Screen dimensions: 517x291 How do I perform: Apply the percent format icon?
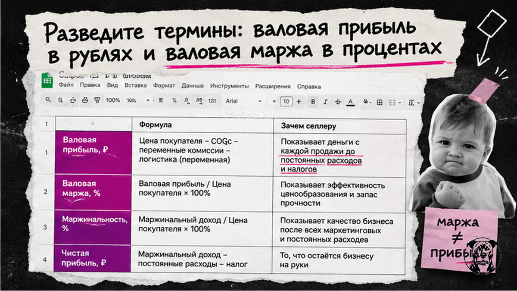174,100
